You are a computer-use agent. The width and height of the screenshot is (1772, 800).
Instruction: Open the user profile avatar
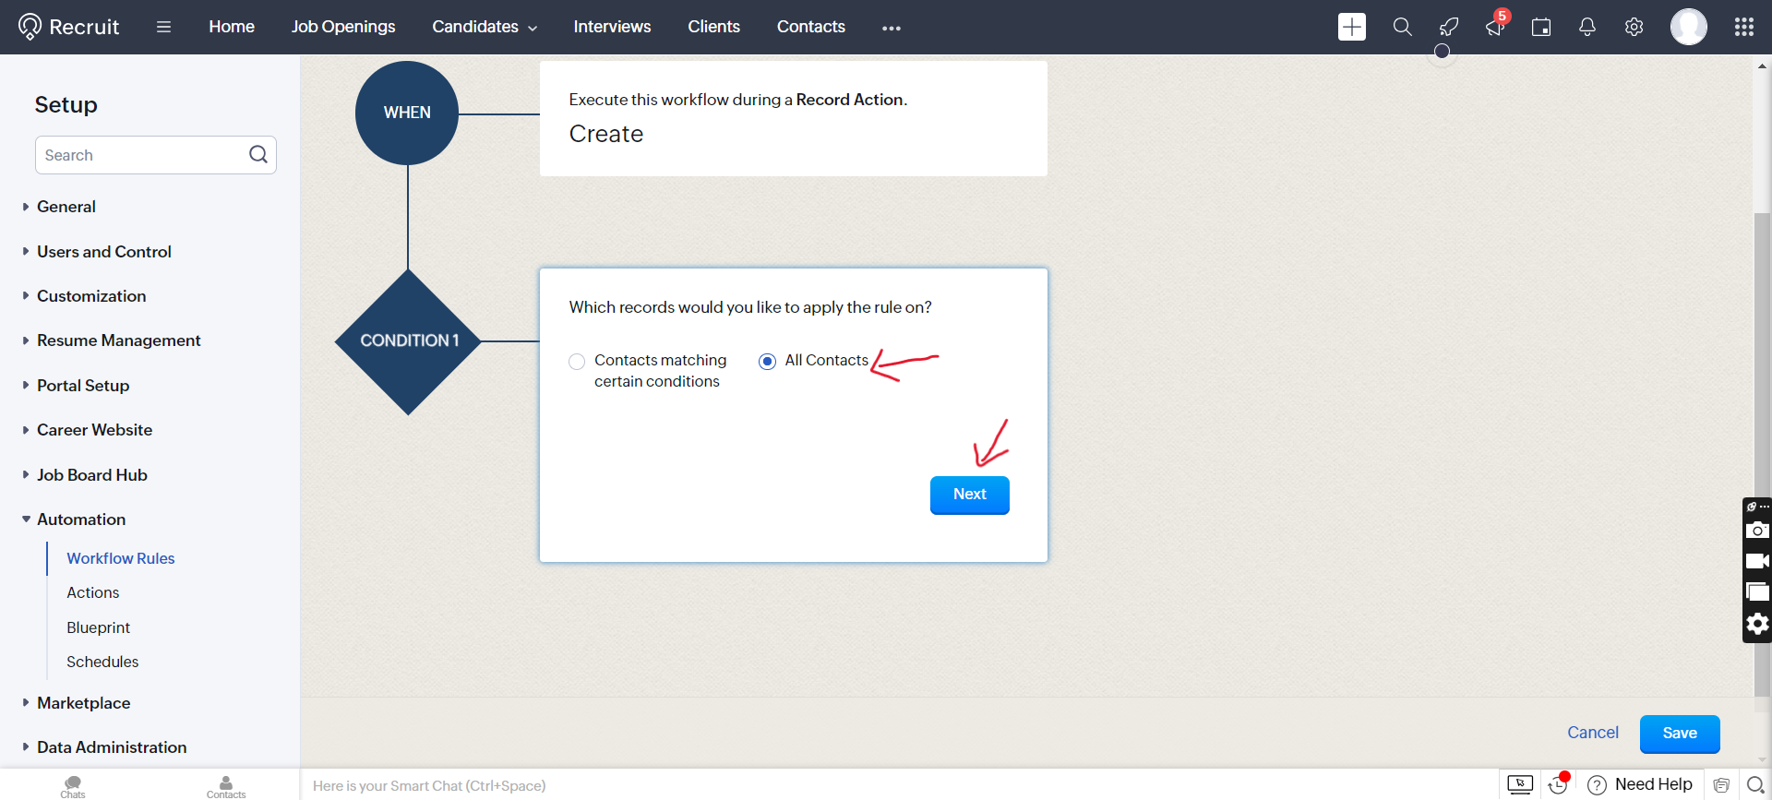tap(1689, 27)
